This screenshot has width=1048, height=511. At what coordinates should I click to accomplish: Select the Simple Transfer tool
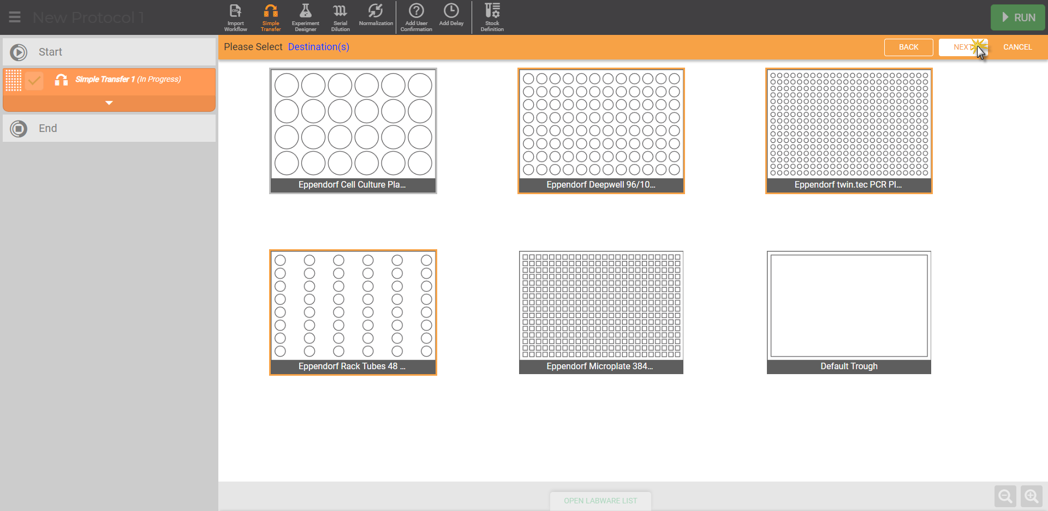[x=271, y=17]
